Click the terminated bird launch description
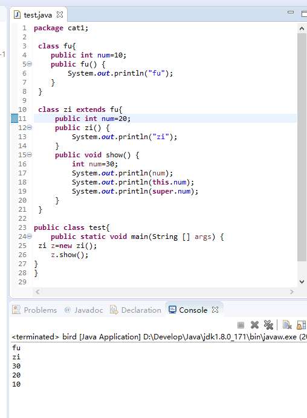This screenshot has width=307, height=418. (x=159, y=337)
